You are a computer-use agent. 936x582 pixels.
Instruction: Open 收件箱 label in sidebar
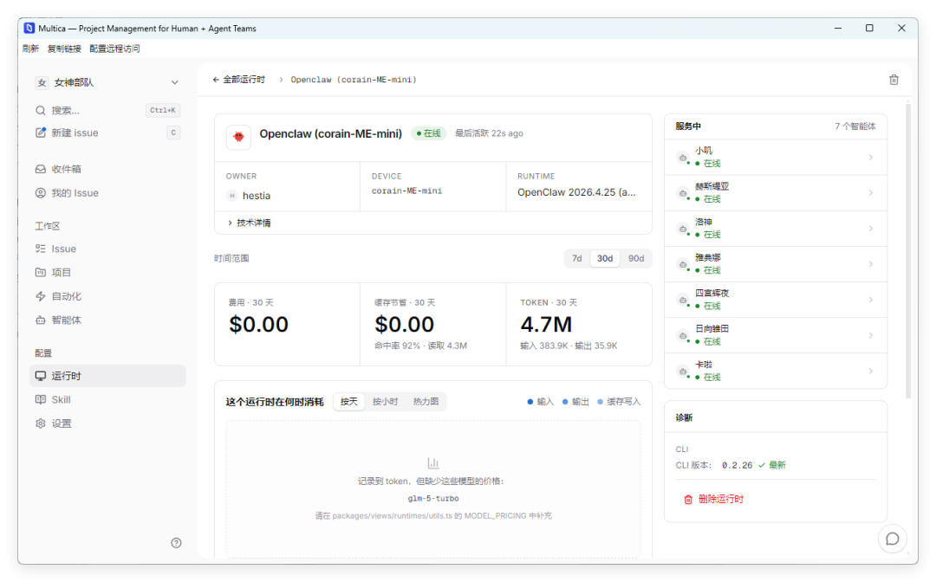pyautogui.click(x=66, y=169)
